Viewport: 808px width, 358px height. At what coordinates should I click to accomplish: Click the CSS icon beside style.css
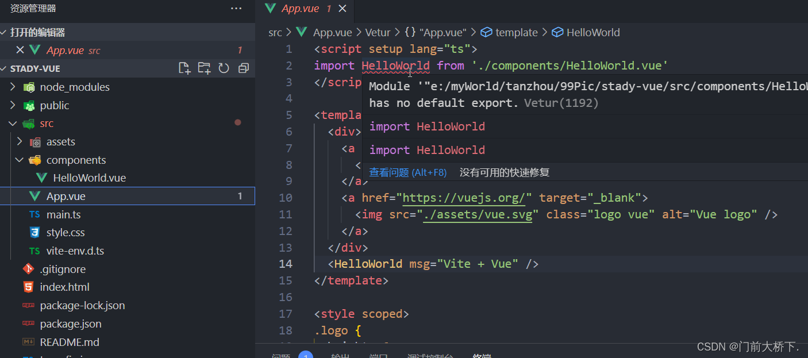point(34,233)
